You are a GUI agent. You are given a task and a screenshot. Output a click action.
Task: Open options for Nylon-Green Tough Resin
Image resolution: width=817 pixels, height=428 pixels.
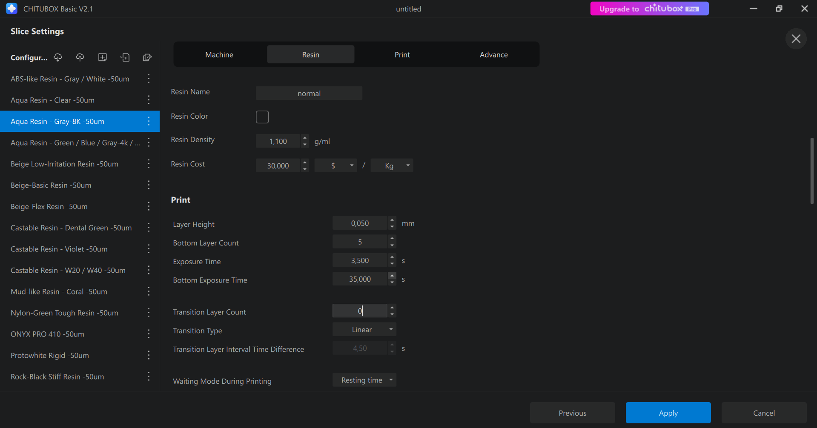coord(149,313)
